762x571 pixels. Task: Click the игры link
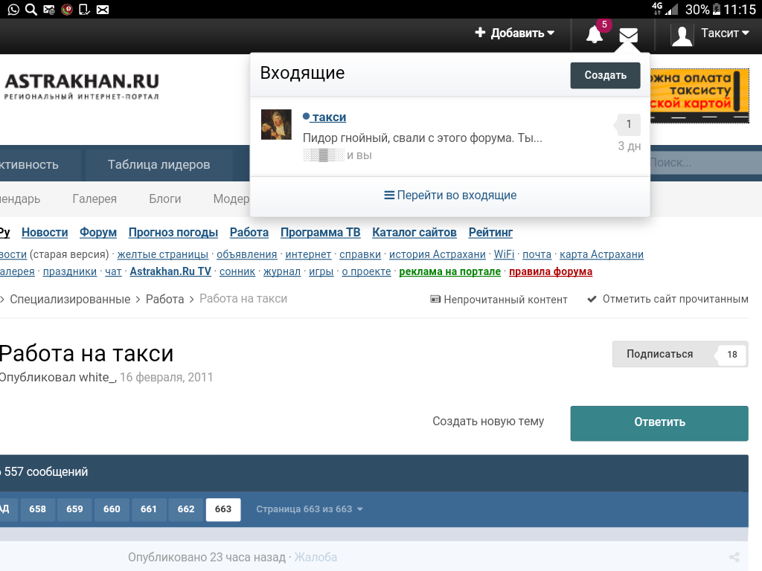tap(321, 271)
